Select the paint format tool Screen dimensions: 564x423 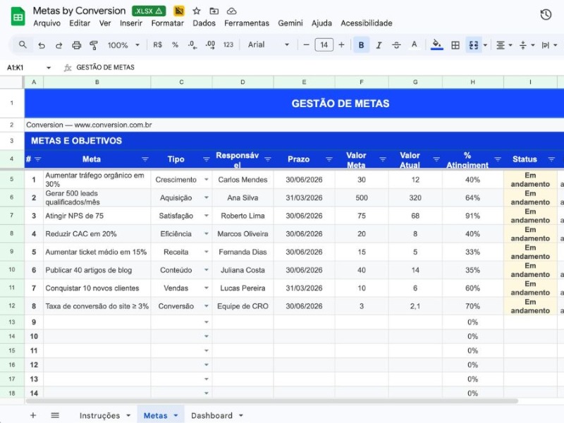[92, 44]
